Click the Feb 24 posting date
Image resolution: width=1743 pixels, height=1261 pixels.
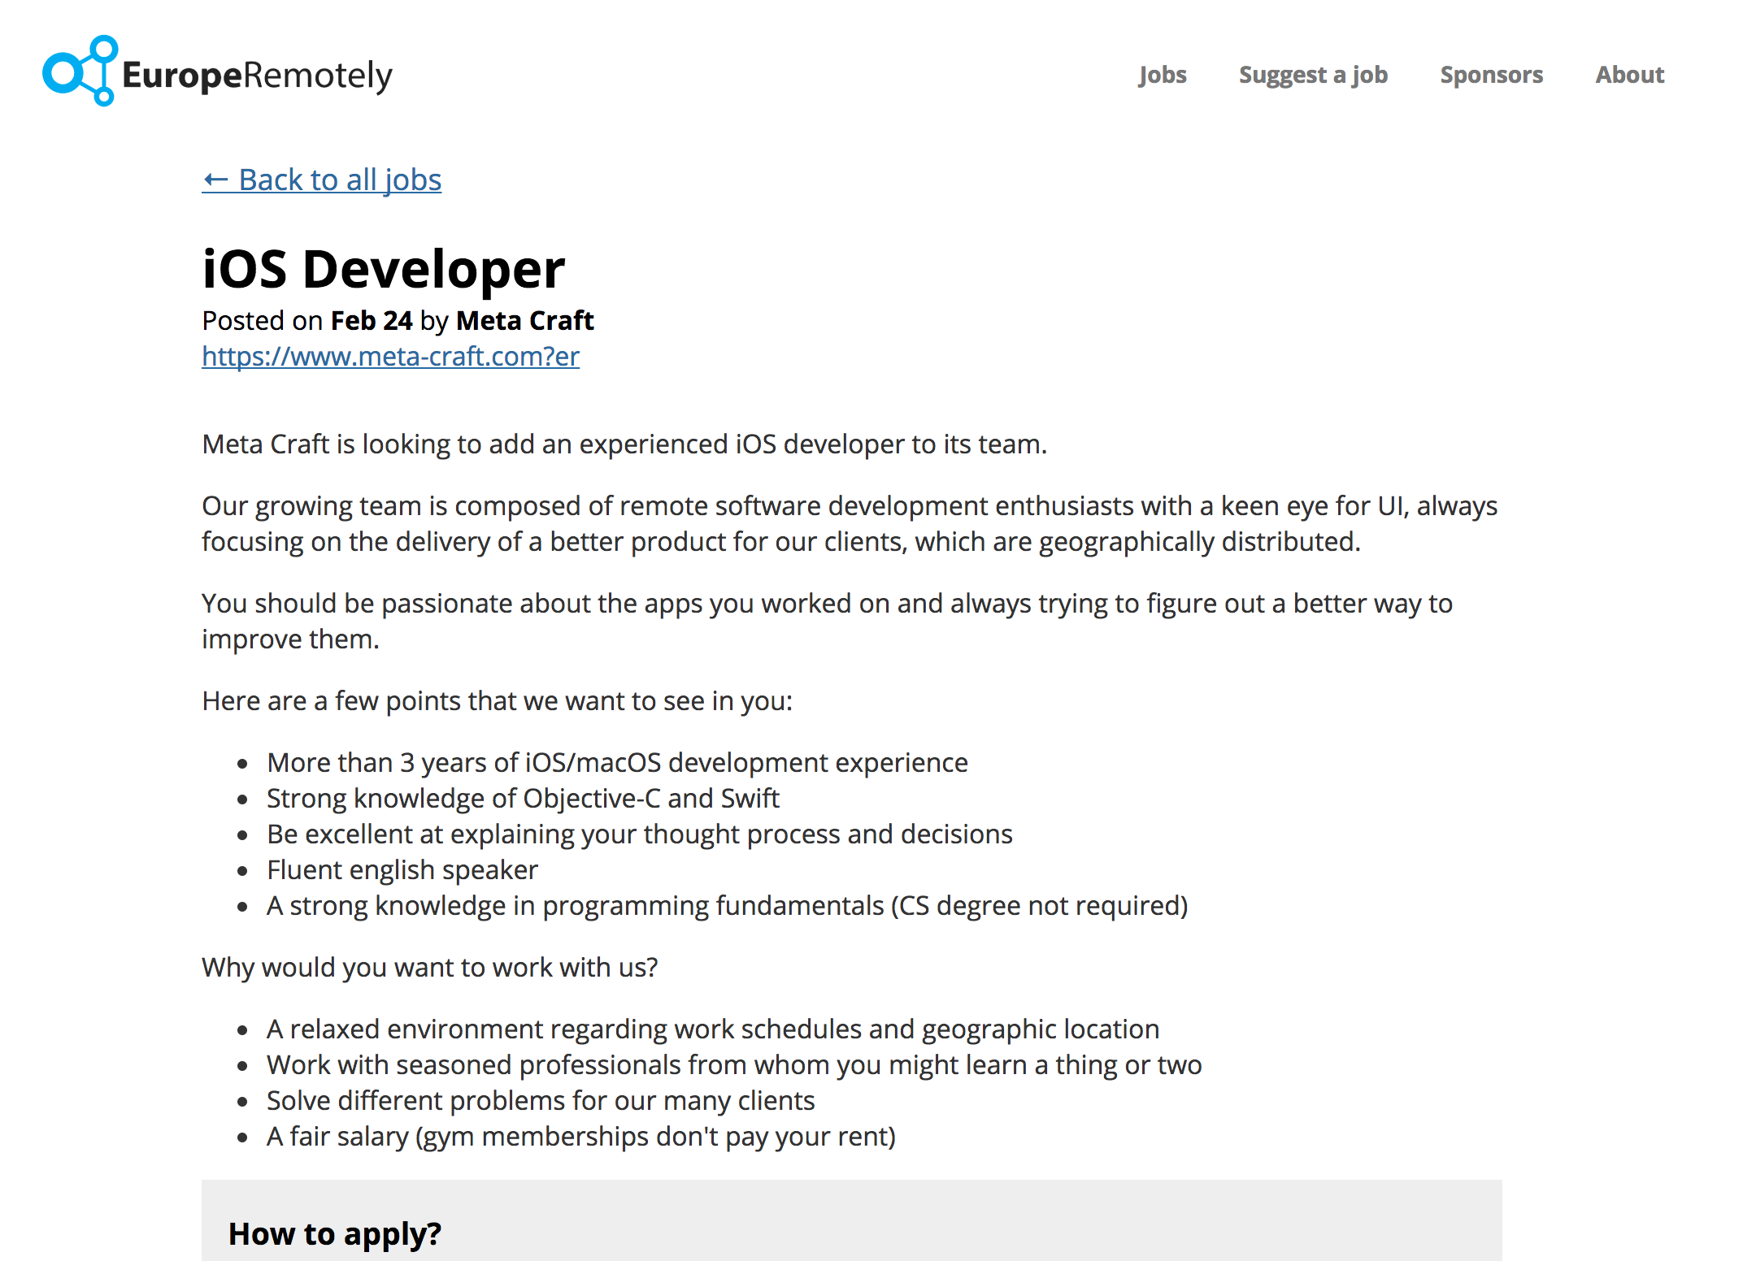click(x=372, y=321)
